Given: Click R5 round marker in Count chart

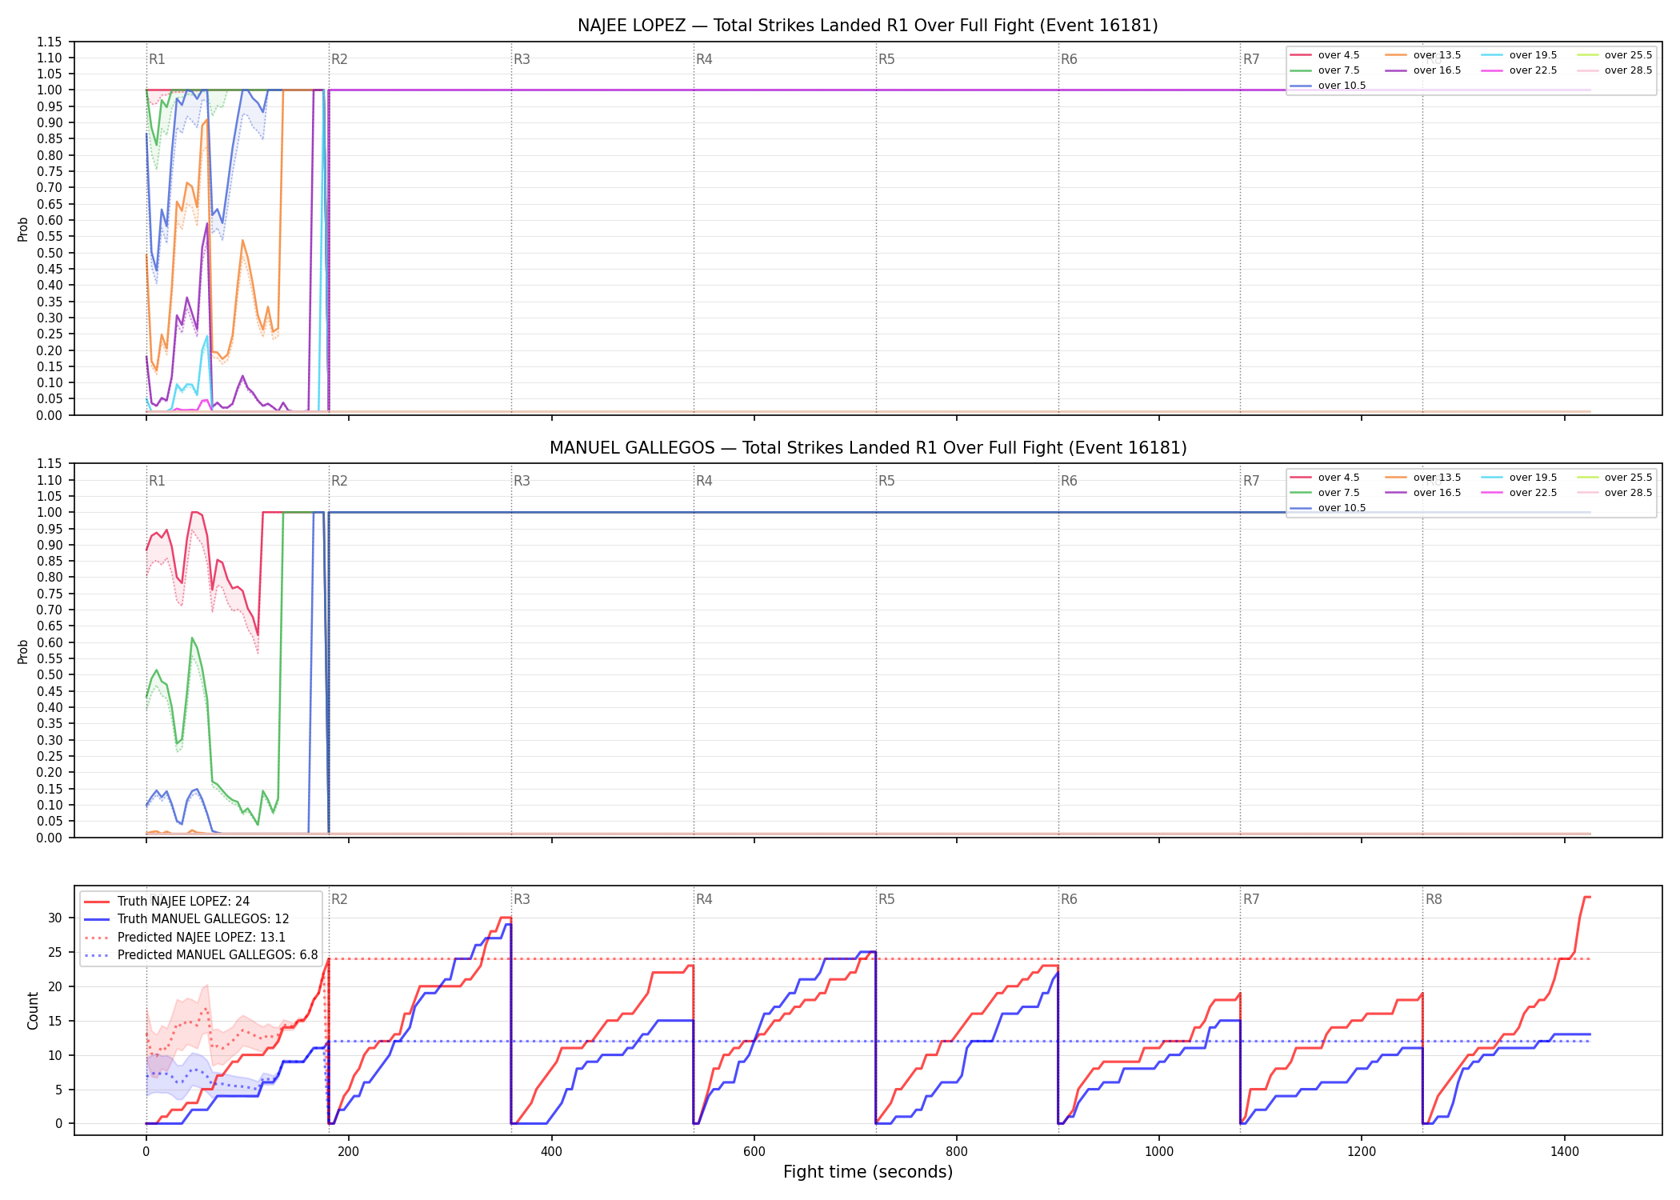Looking at the screenshot, I should 886,899.
